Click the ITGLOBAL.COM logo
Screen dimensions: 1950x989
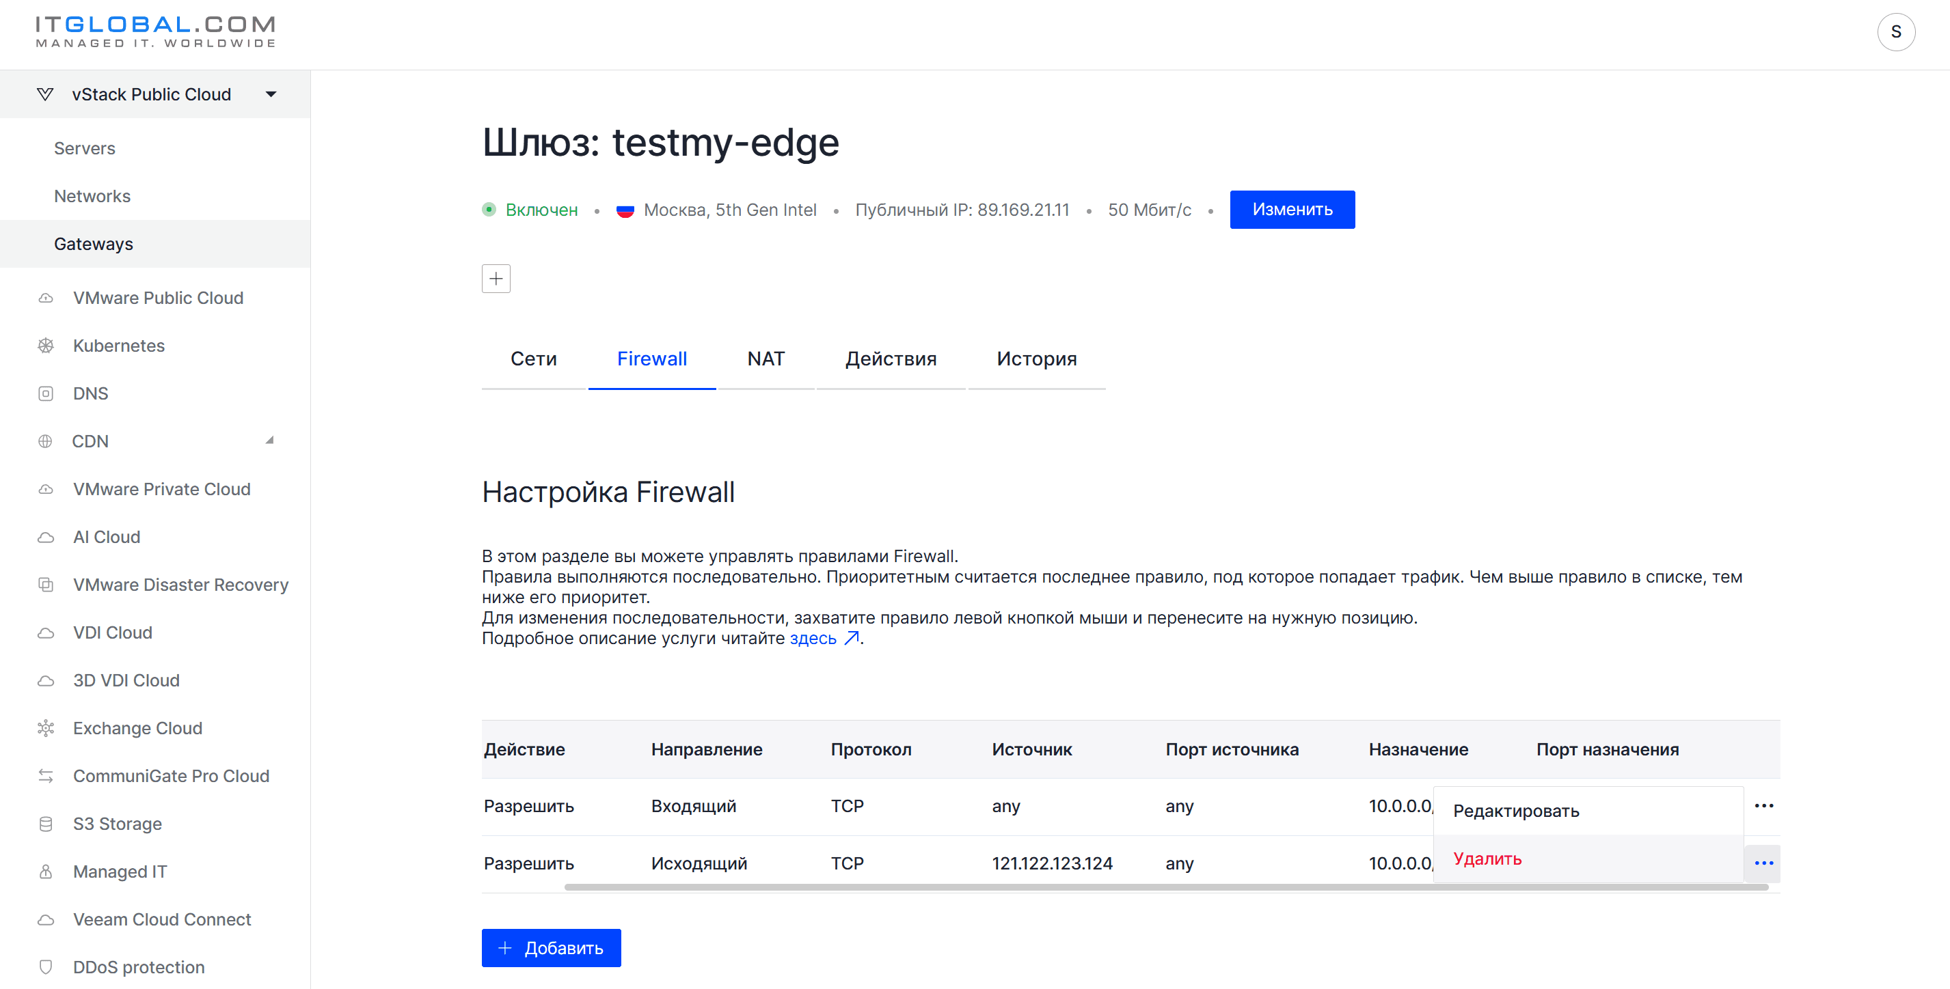point(156,32)
